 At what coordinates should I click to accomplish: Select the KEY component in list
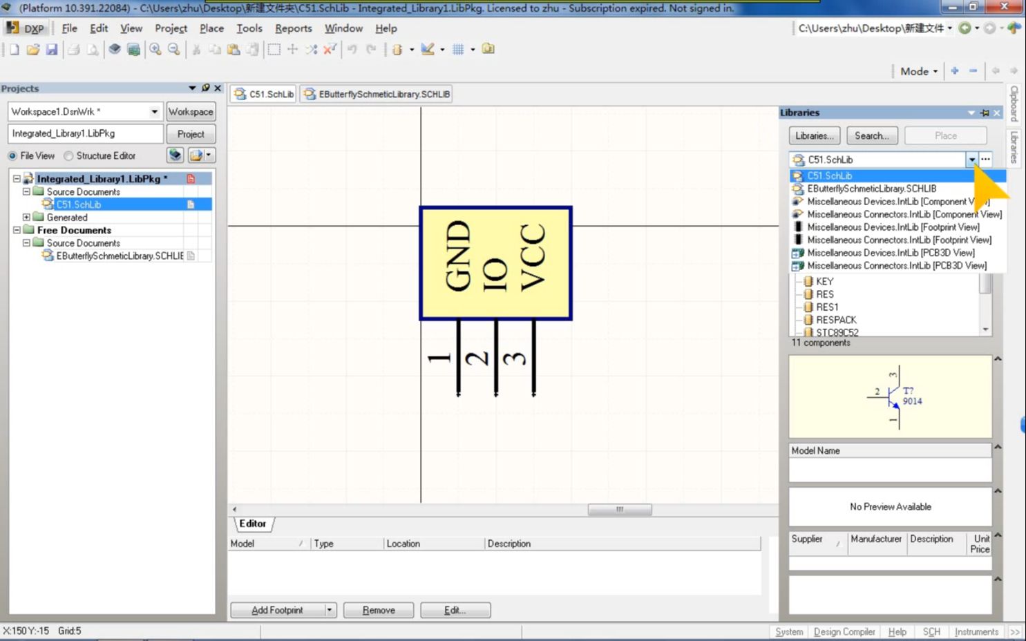[x=825, y=282]
